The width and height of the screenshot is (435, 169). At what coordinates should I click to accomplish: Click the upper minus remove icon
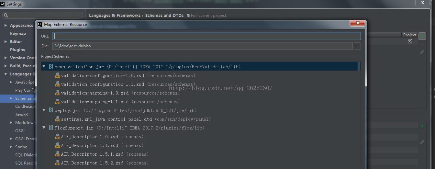(422, 44)
